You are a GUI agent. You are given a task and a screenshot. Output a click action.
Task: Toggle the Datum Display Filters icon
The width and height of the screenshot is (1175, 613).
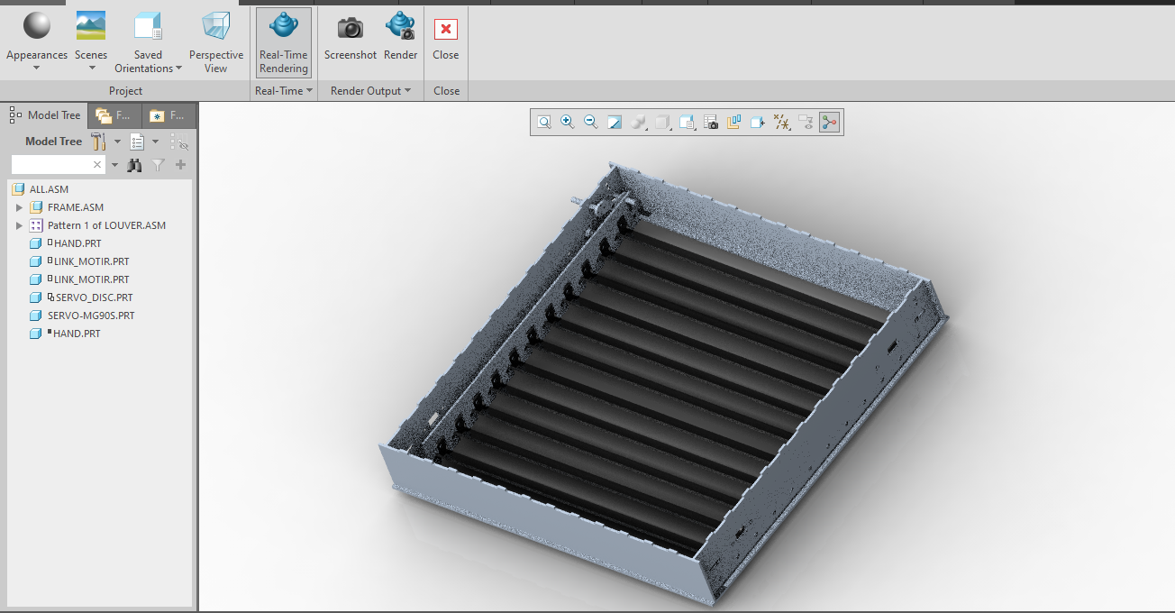[x=782, y=123]
